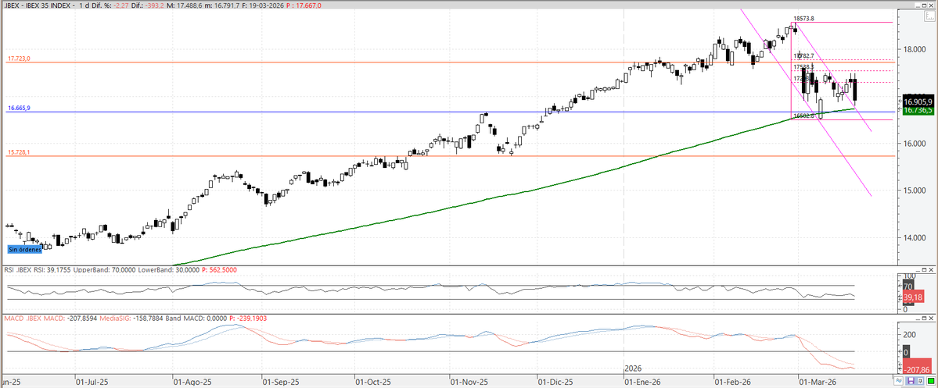Screen dimensions: 938x388
Task: Click the 14.000 price axis label
Action: pos(915,237)
